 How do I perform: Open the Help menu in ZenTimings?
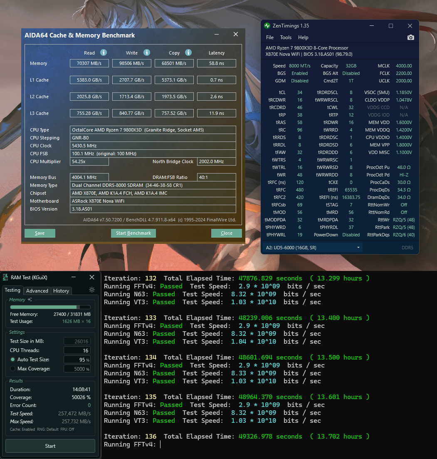point(303,37)
